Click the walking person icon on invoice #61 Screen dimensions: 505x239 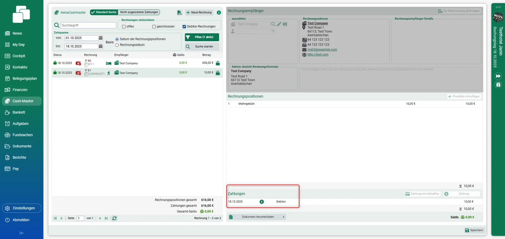pos(109,73)
